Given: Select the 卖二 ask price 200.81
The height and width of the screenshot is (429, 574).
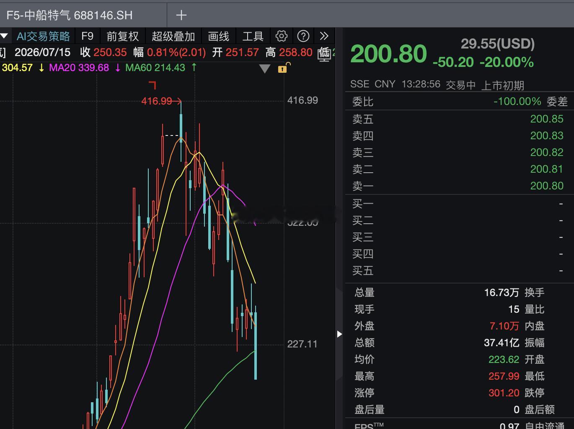Looking at the screenshot, I should pos(547,169).
